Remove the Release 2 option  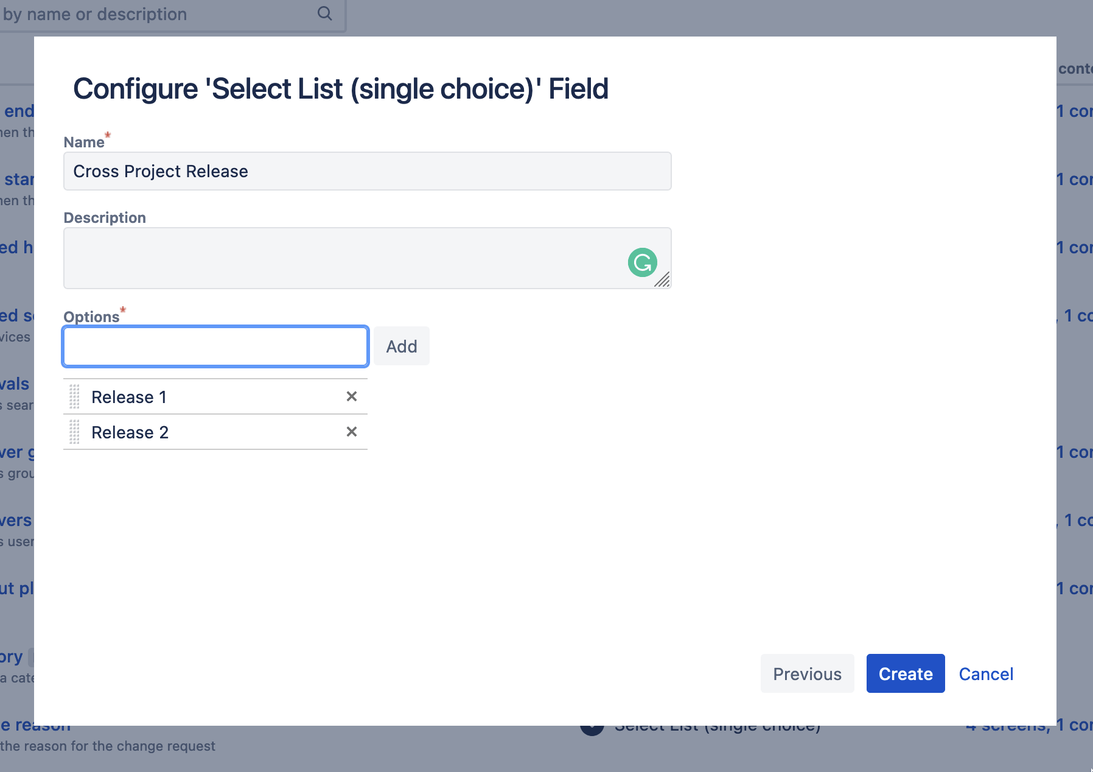[x=352, y=432]
